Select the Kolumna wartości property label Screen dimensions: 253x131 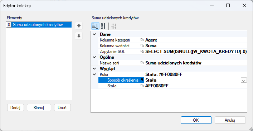115,46
